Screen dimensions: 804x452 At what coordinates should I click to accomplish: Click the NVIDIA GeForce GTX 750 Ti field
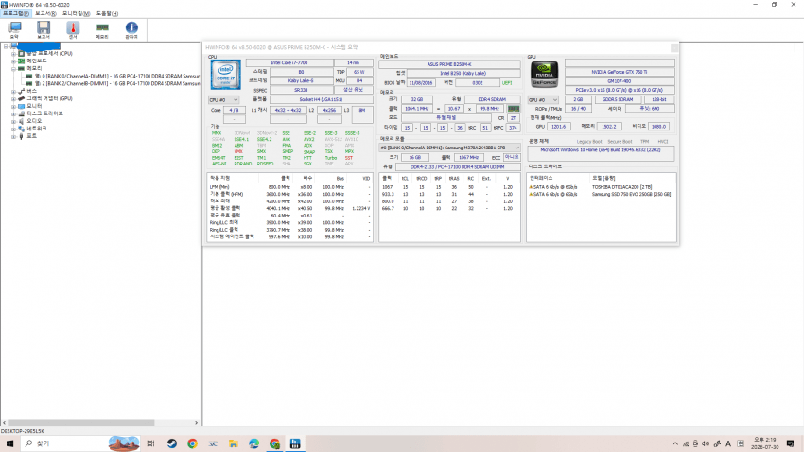620,72
